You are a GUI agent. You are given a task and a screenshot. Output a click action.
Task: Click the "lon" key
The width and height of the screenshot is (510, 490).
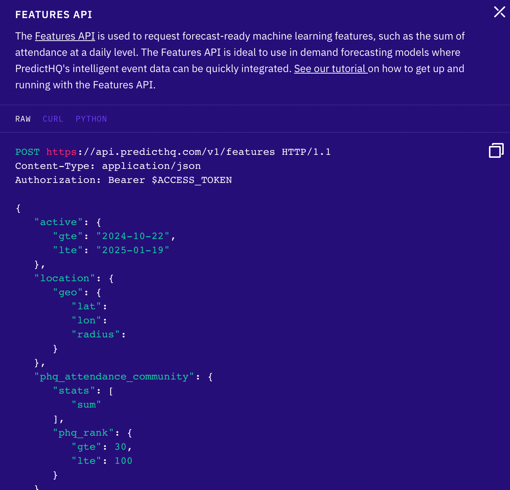pyautogui.click(x=86, y=320)
